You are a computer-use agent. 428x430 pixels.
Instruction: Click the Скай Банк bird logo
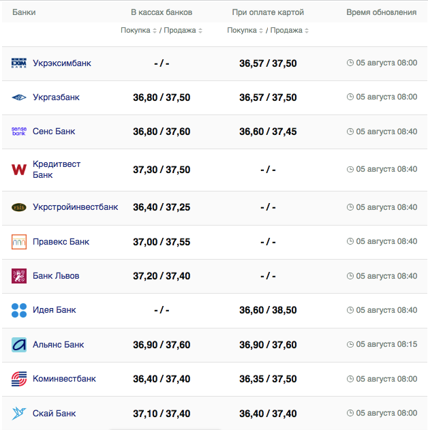click(19, 414)
